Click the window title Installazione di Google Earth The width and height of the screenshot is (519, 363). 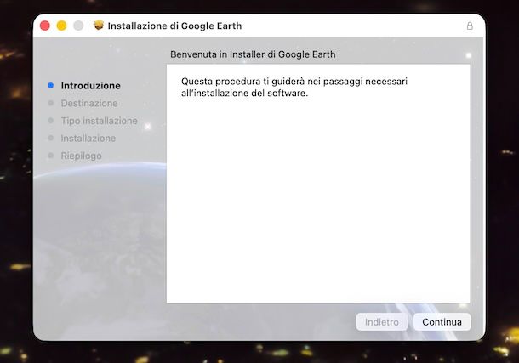tap(174, 26)
